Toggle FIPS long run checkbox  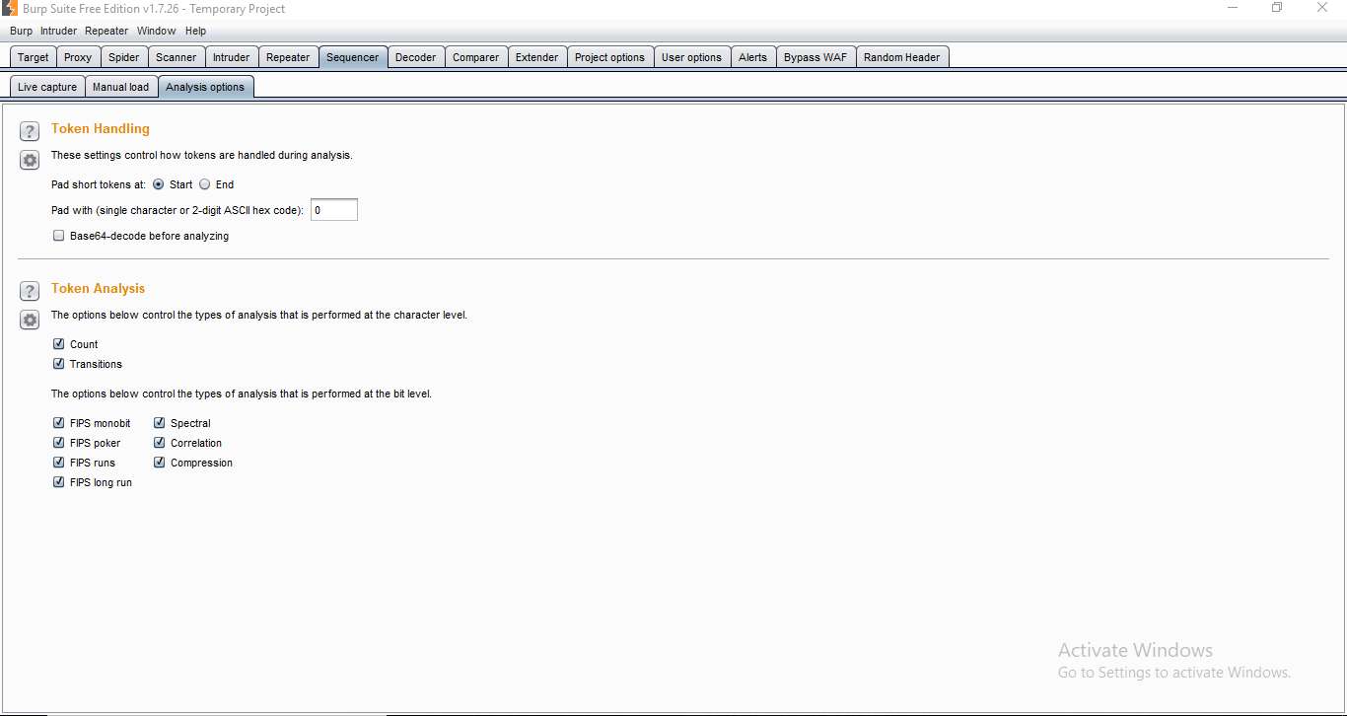(x=59, y=482)
